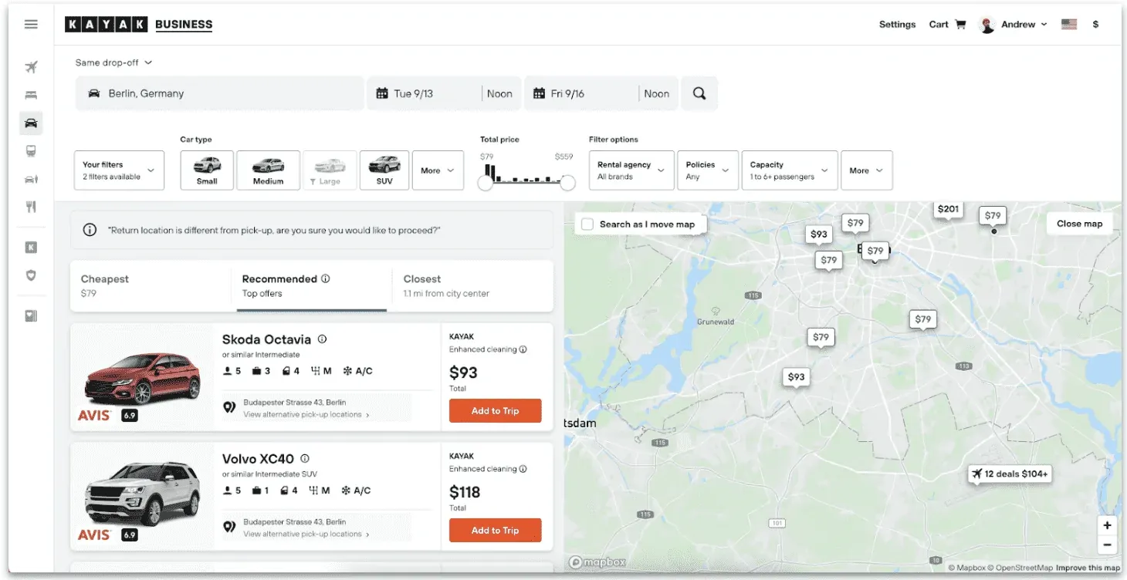Add the Skoda Octavia to trip
Screen dimensions: 1127x580
point(495,411)
